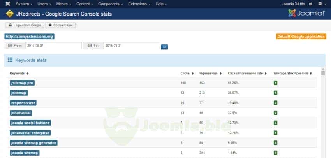Open the Help menu
The image size is (331, 158).
[161, 4]
